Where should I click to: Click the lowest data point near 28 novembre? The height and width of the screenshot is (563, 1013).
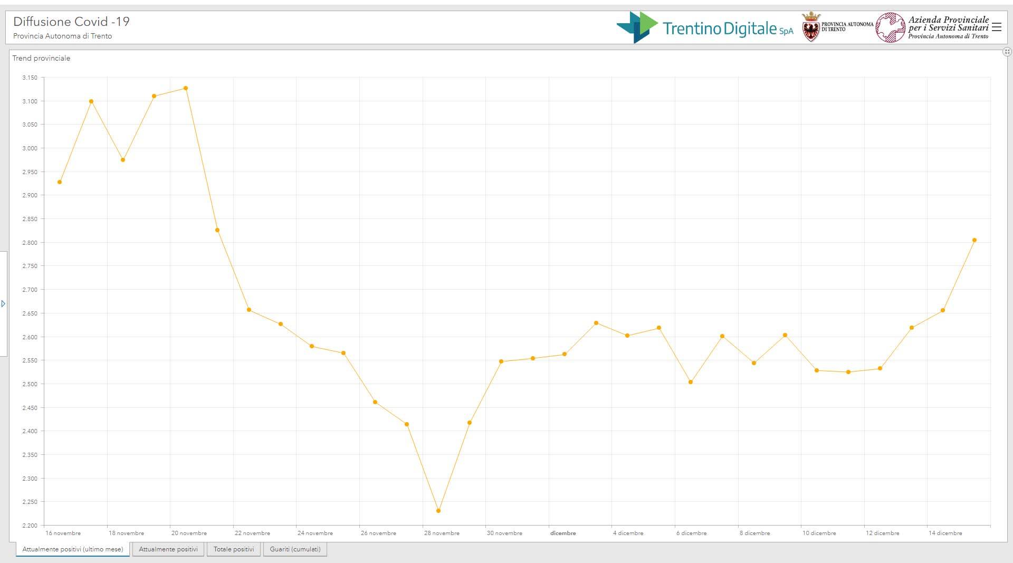(438, 511)
